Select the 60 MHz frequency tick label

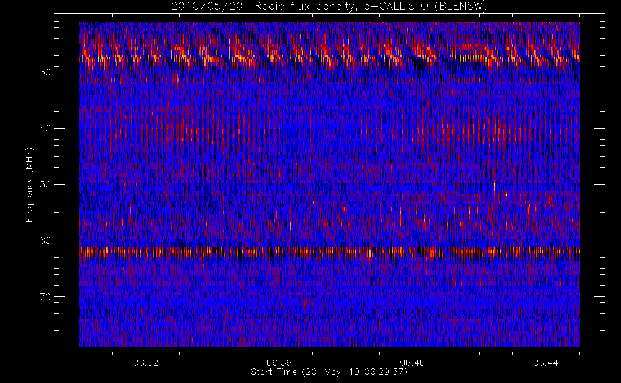click(x=45, y=241)
